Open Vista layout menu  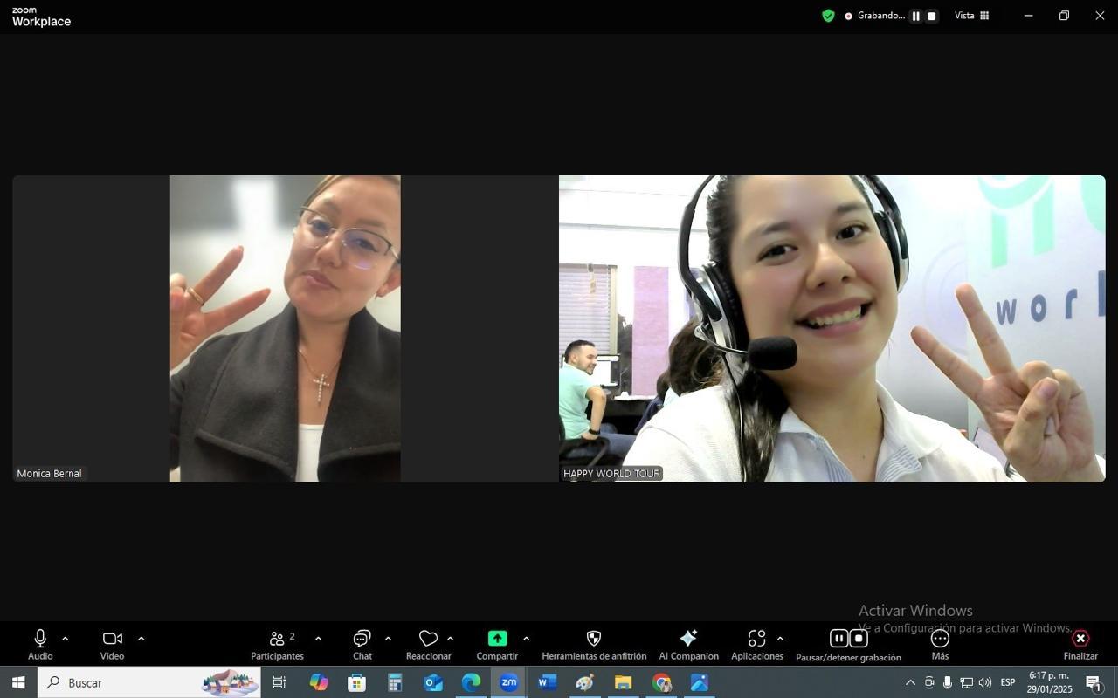point(971,16)
